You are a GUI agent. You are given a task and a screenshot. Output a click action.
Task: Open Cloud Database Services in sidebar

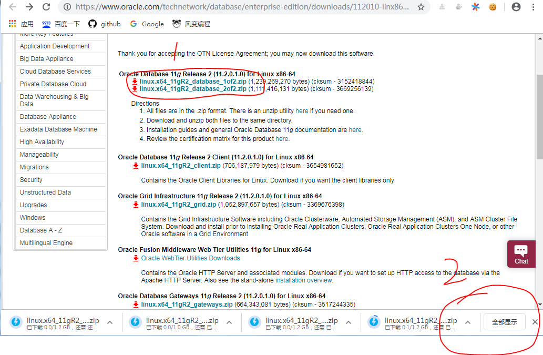60,72
